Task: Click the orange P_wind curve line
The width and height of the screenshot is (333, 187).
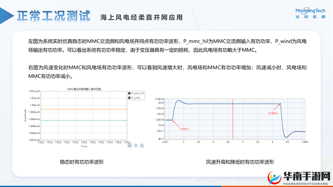Action: pos(84,109)
